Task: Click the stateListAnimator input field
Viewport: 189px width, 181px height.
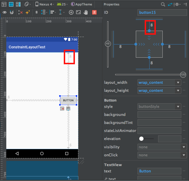Action: [159, 131]
